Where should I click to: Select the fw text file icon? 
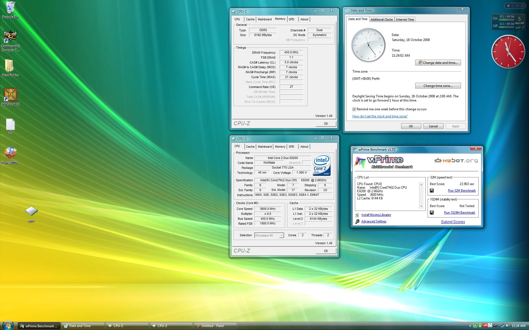point(10,127)
